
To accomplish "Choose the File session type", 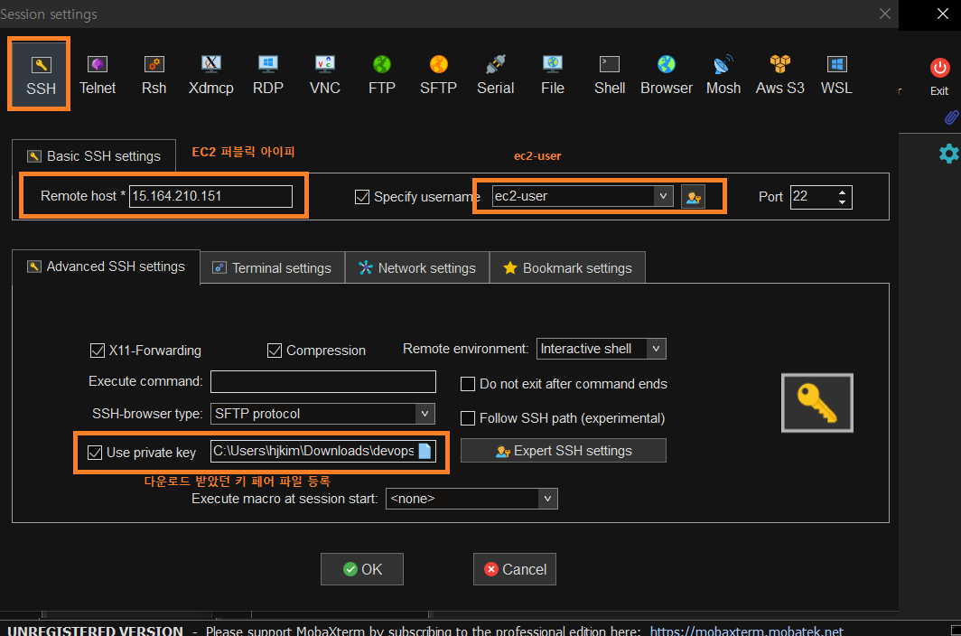I will (552, 75).
